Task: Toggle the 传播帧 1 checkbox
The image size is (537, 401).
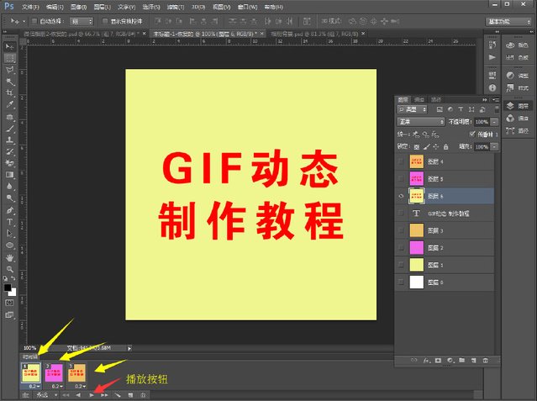Action: (x=472, y=134)
